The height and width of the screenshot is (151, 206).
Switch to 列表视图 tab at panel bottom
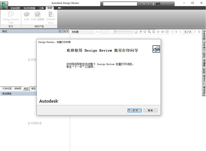[7, 89]
